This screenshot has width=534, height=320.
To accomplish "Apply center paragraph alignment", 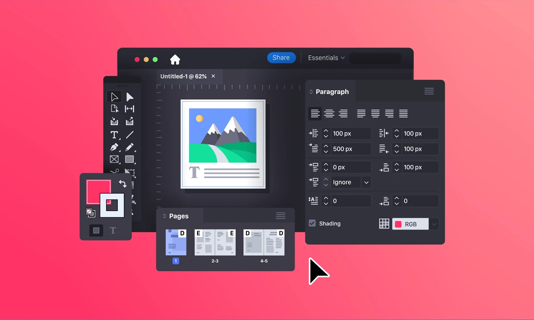I will click(329, 114).
